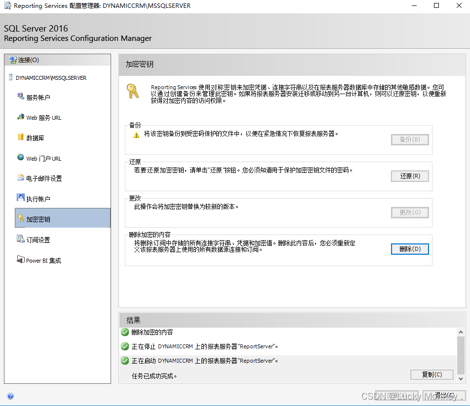The height and width of the screenshot is (406, 470).
Task: Click the results scrollbar down arrow
Action: 461,378
